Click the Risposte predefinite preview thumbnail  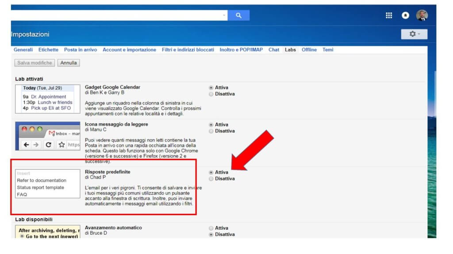click(48, 184)
